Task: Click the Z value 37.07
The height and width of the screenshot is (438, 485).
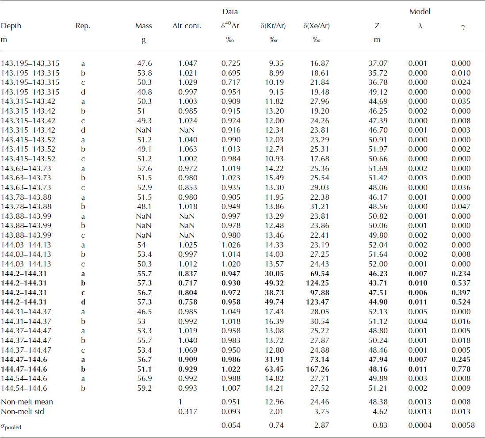Action: [x=378, y=64]
